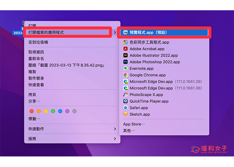The image size is (234, 167).
Task: Click the Preview app icon in the submenu
Action: pos(126,32)
